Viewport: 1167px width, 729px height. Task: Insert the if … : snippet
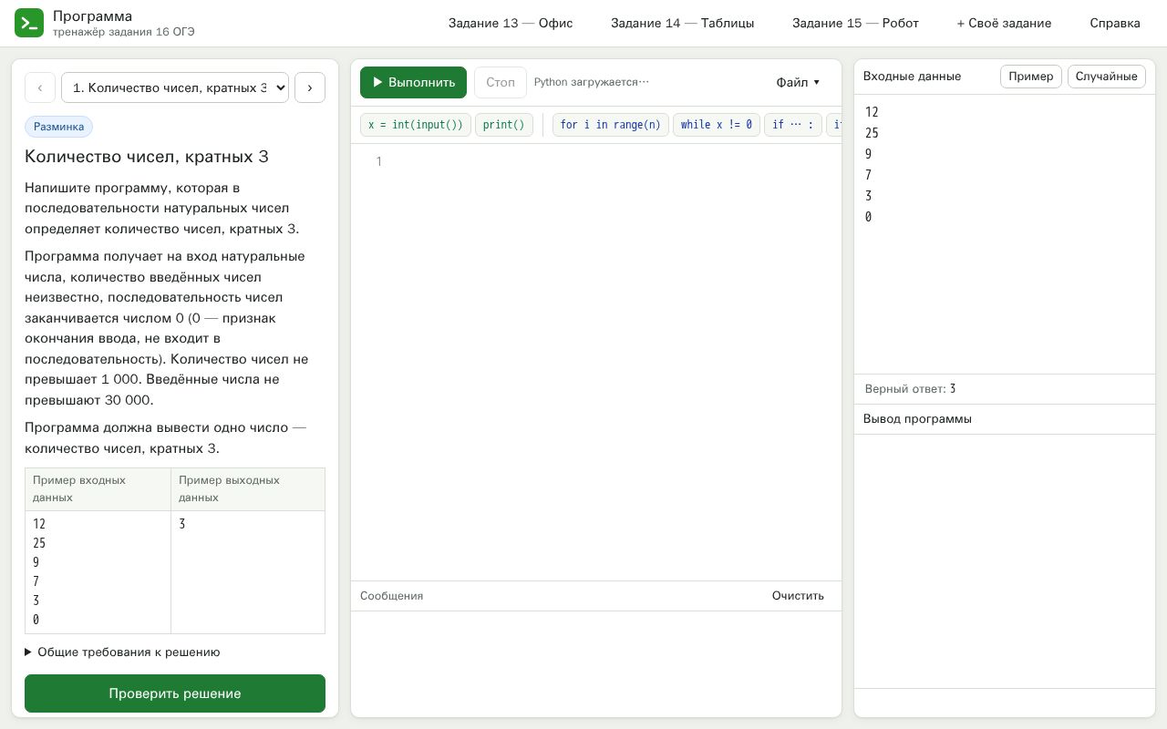coord(793,125)
